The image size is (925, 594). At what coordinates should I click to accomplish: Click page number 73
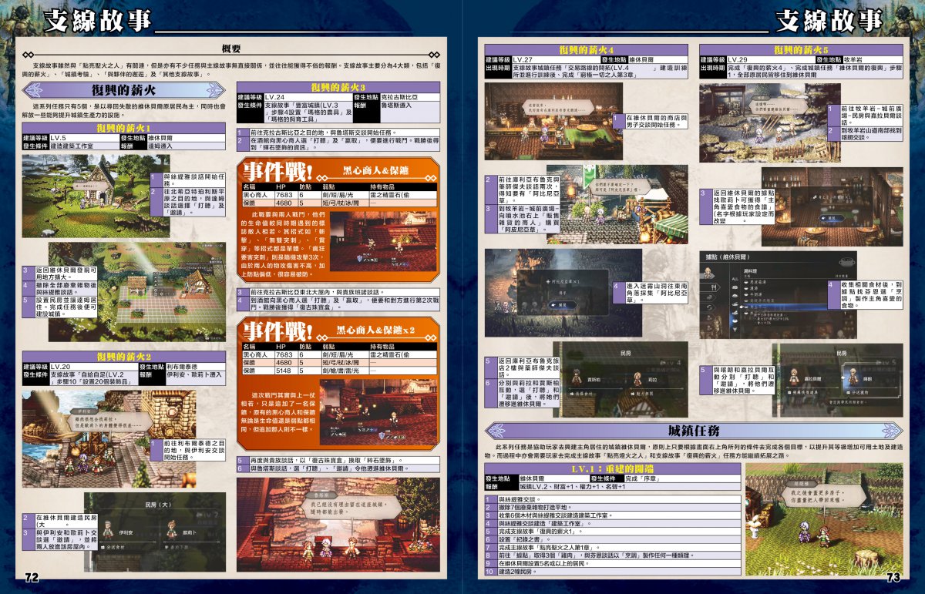[x=893, y=577]
